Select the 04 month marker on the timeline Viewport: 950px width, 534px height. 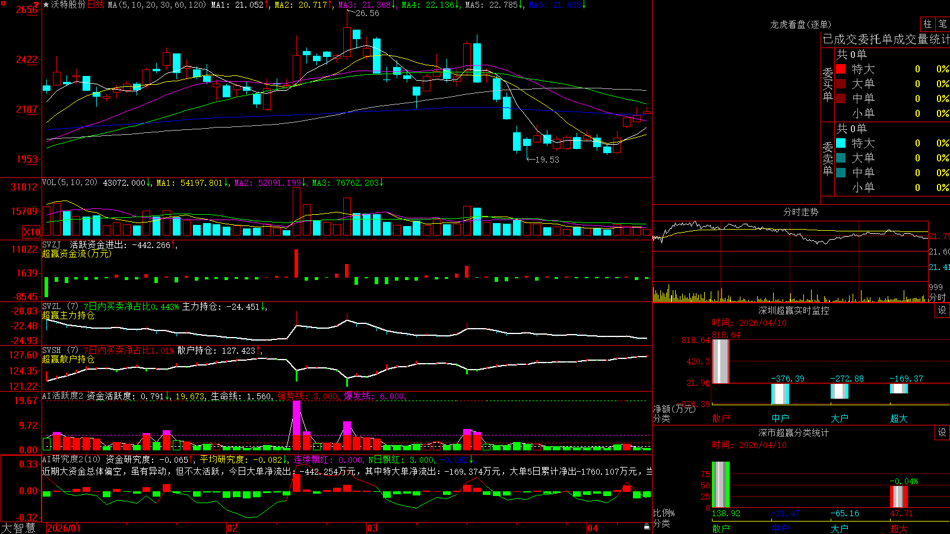tap(592, 528)
